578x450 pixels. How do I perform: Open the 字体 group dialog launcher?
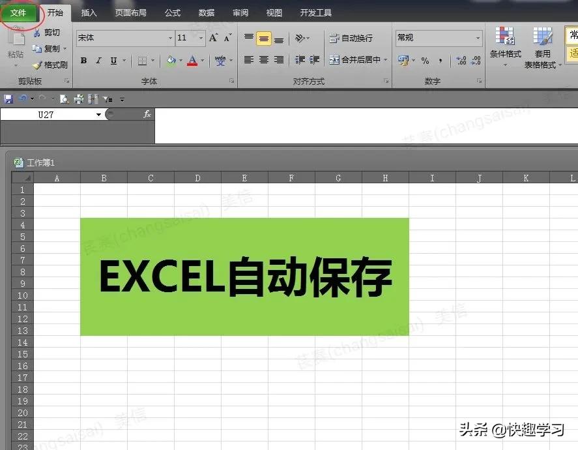coord(232,81)
